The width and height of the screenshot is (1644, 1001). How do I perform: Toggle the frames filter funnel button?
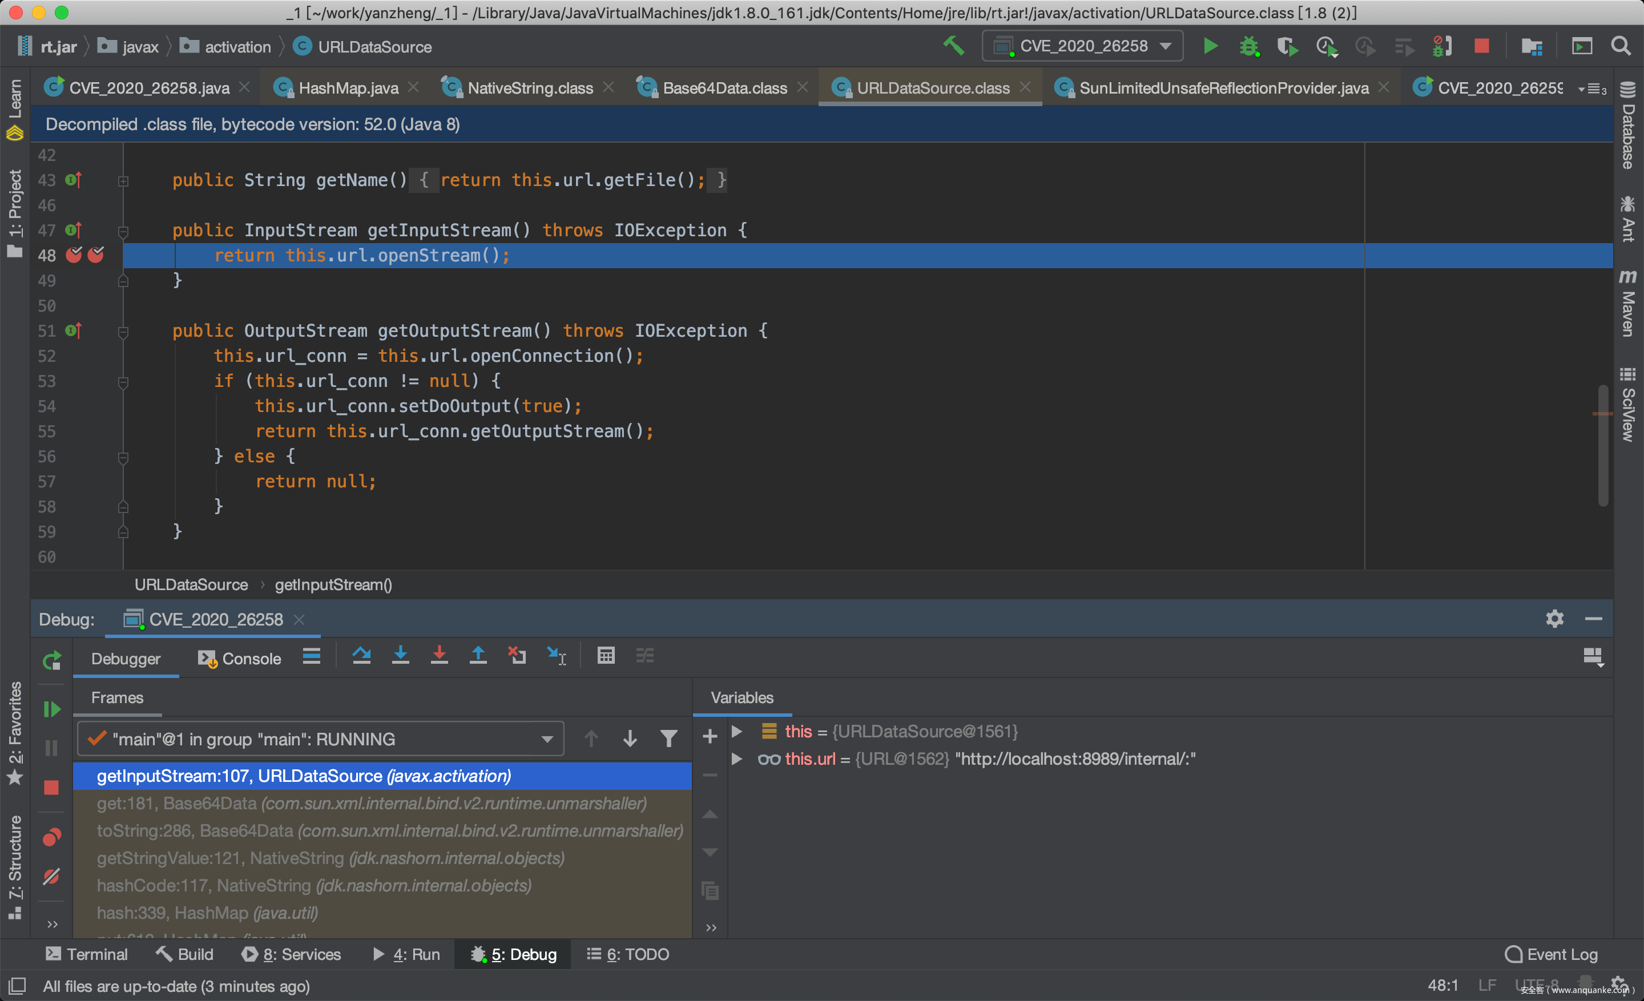[x=668, y=738]
